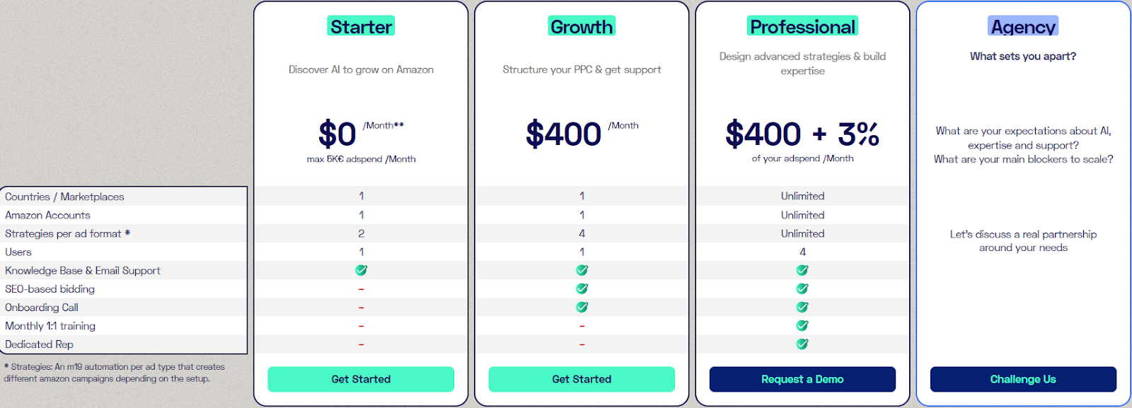The width and height of the screenshot is (1132, 408).
Task: Request a Demo for Professional plan
Action: (x=802, y=379)
